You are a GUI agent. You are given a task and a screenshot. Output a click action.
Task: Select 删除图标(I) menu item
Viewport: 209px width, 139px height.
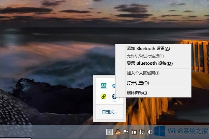pos(137,92)
